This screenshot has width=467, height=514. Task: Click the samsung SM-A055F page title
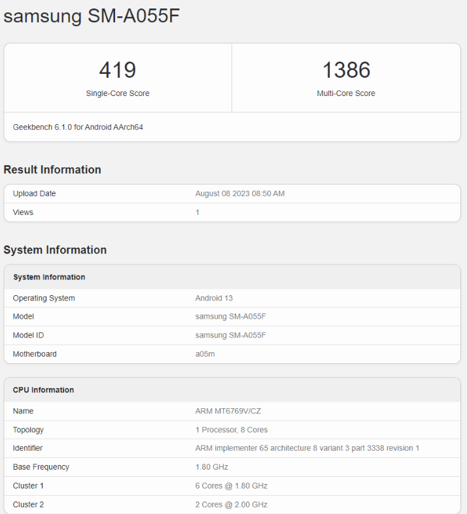tap(92, 16)
